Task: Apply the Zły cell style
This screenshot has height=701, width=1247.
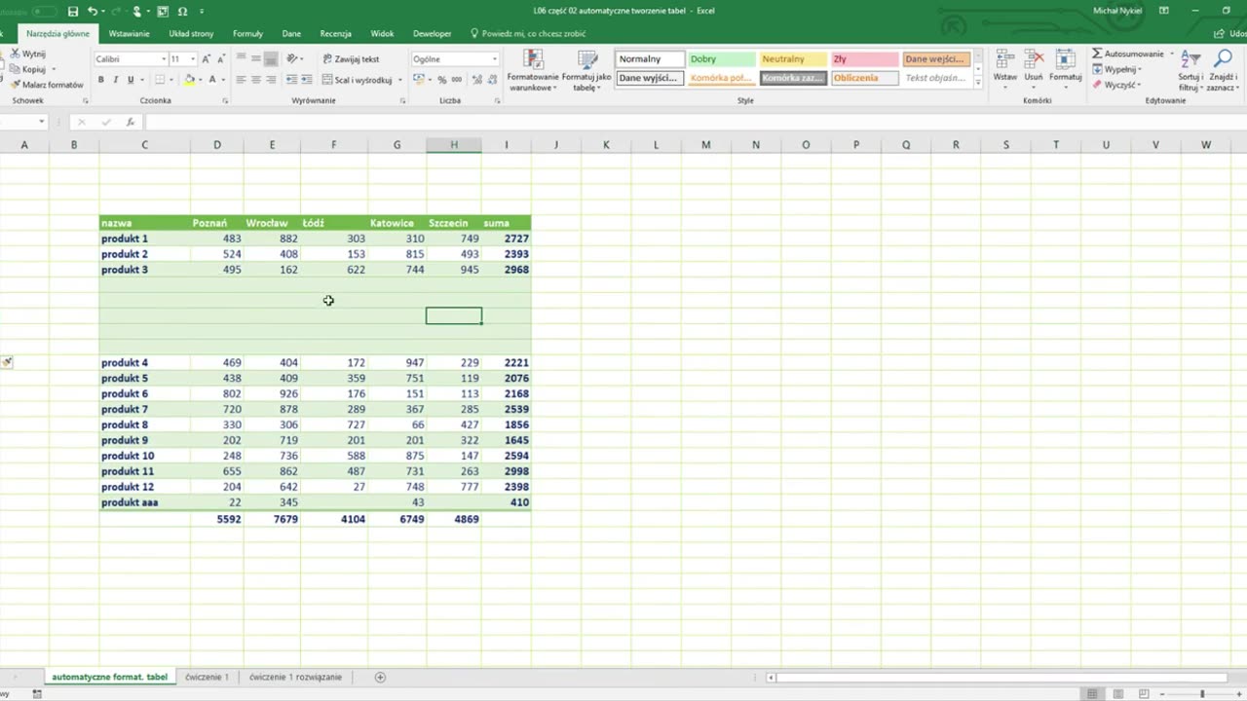Action: 865,59
